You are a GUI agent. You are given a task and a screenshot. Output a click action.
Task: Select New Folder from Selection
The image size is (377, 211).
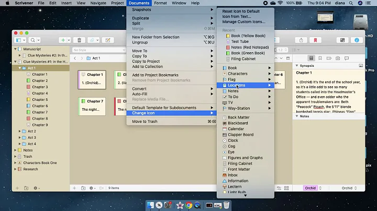tap(171, 37)
